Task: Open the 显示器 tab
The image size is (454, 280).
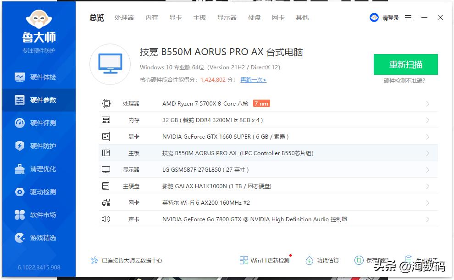Action: tap(227, 17)
